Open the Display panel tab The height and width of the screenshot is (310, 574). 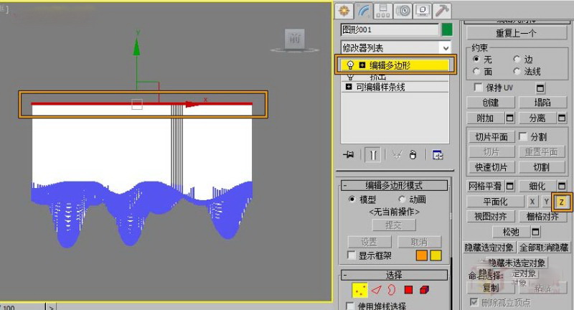pos(423,10)
